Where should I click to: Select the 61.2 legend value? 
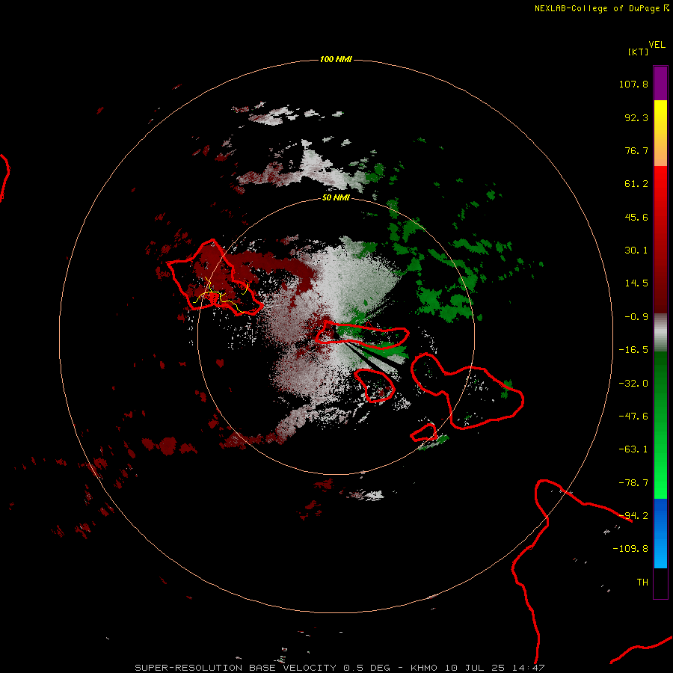pyautogui.click(x=636, y=184)
